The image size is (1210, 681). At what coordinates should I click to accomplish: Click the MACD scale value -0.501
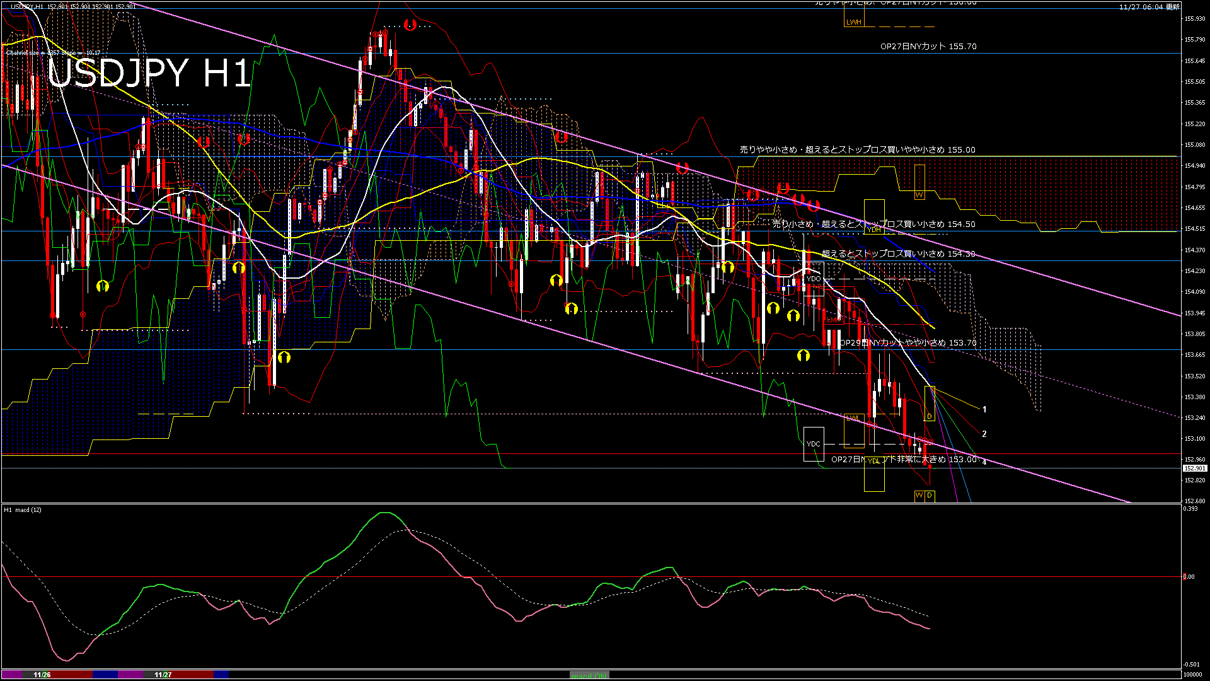(x=1191, y=665)
